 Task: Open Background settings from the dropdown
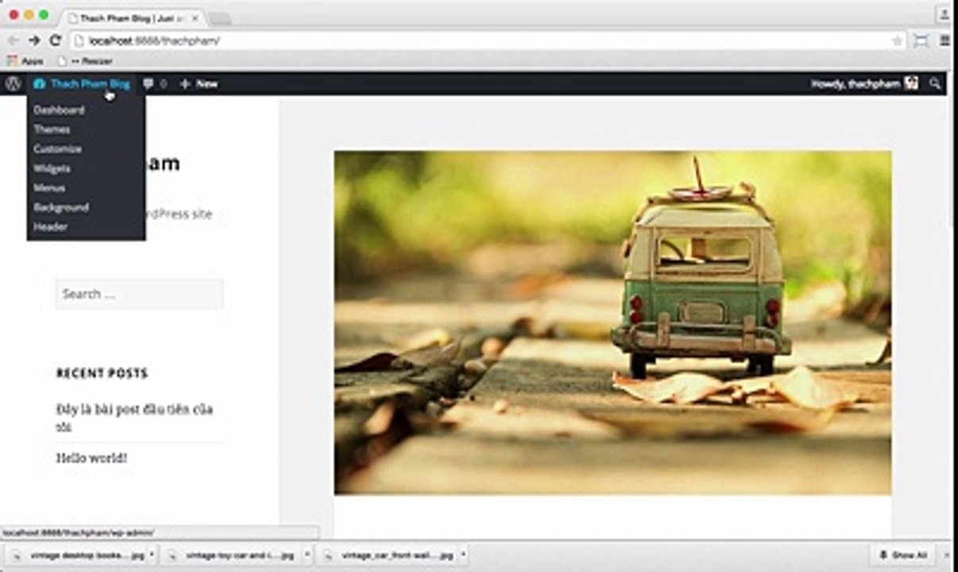61,207
